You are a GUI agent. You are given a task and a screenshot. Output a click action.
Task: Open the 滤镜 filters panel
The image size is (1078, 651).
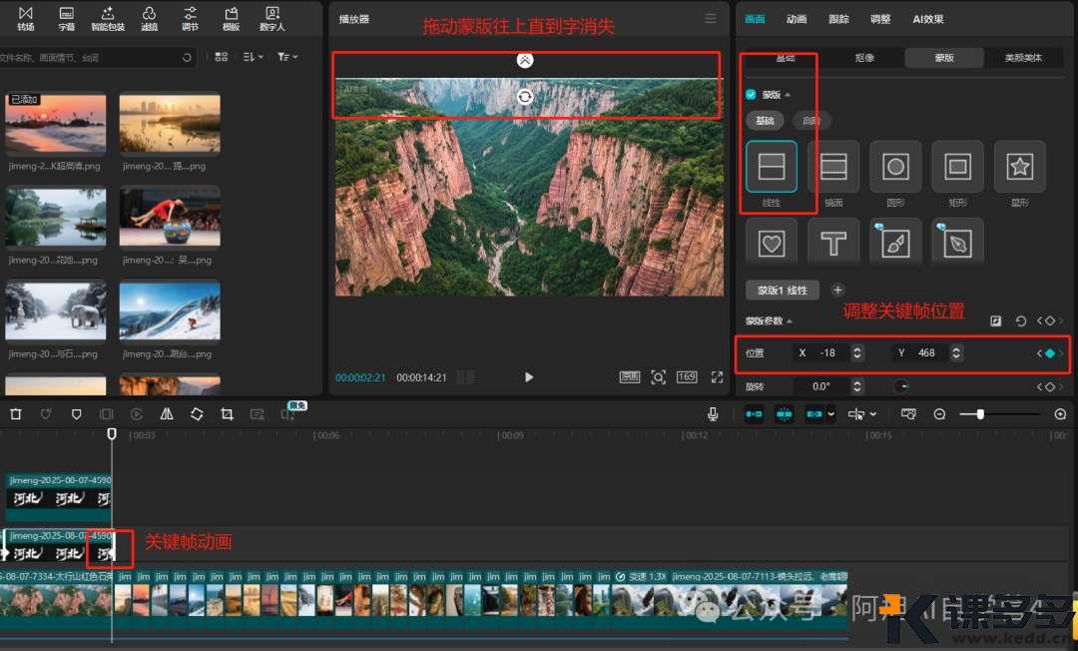coord(149,19)
